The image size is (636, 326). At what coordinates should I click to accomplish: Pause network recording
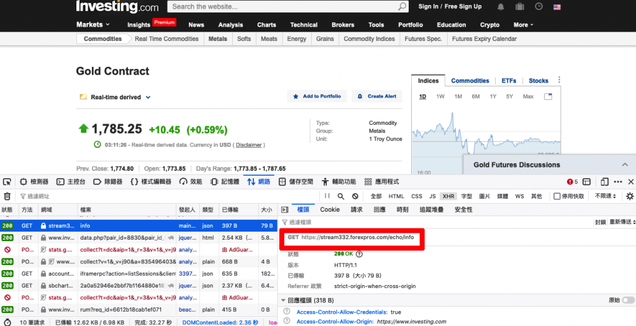pos(327,196)
